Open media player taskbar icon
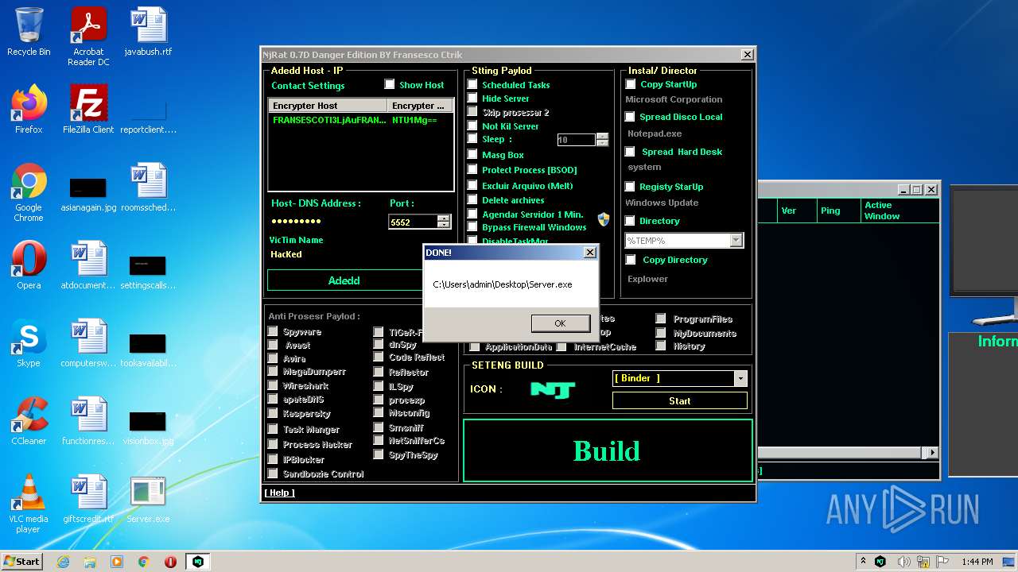Image resolution: width=1018 pixels, height=572 pixels. click(x=117, y=562)
